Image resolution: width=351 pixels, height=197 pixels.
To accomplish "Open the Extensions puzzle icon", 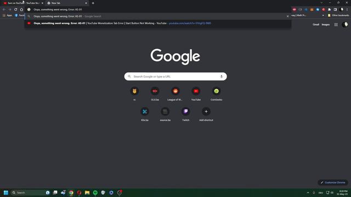I will pyautogui.click(x=329, y=10).
